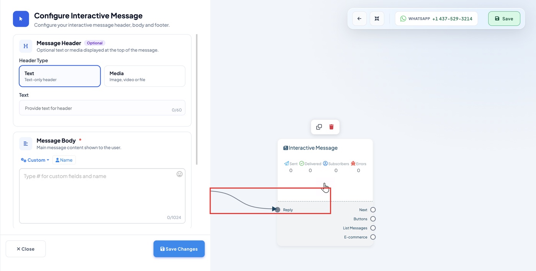Screen dimensions: 536x271
Task: Click Save Changes button
Action: click(179, 249)
